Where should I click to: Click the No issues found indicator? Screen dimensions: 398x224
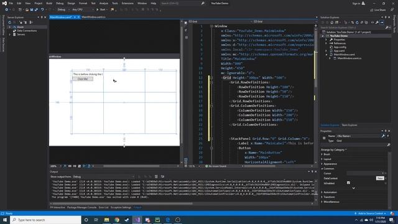pyautogui.click(x=216, y=166)
